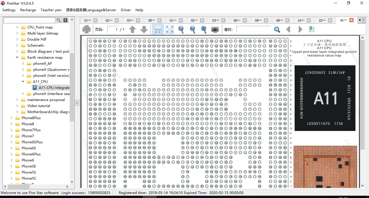
Task: Collapse the Earth resistance map folder
Action: pyautogui.click(x=17, y=58)
